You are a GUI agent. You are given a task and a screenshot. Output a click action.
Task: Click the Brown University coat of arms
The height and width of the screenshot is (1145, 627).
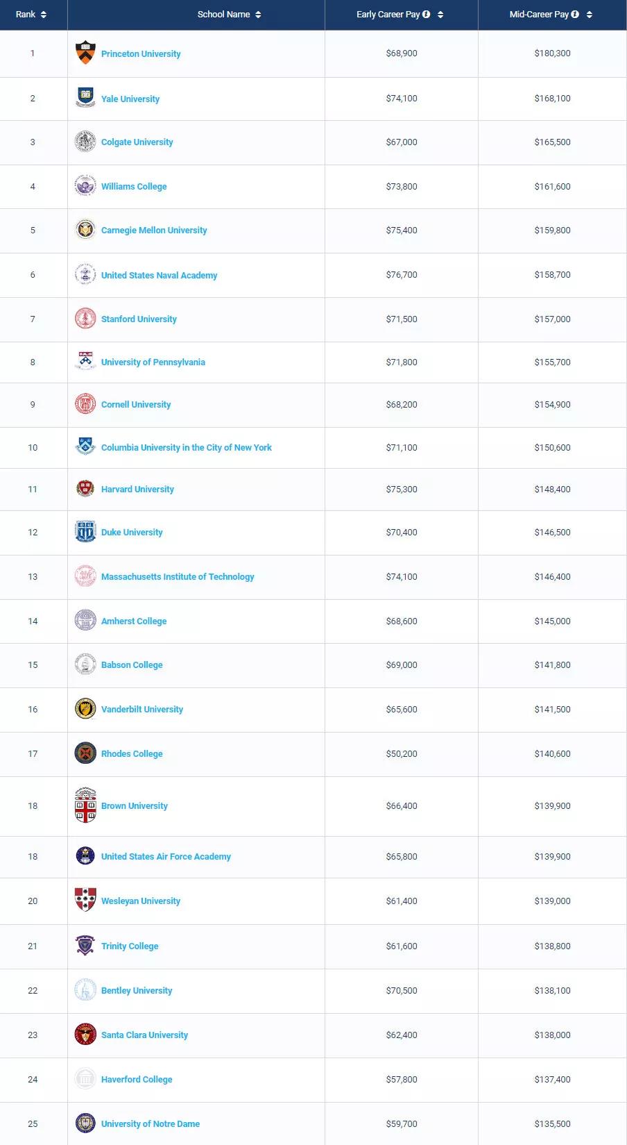pos(85,805)
